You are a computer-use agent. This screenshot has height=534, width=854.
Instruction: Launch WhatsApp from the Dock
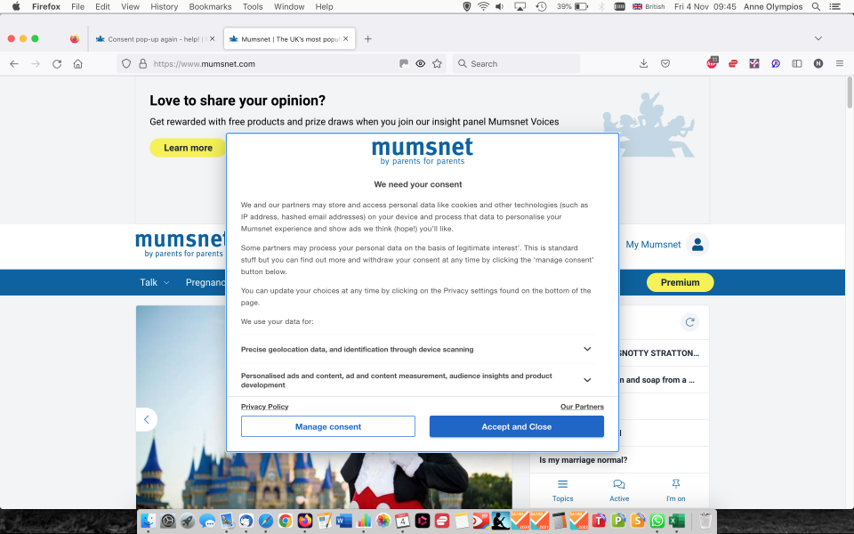(x=656, y=521)
